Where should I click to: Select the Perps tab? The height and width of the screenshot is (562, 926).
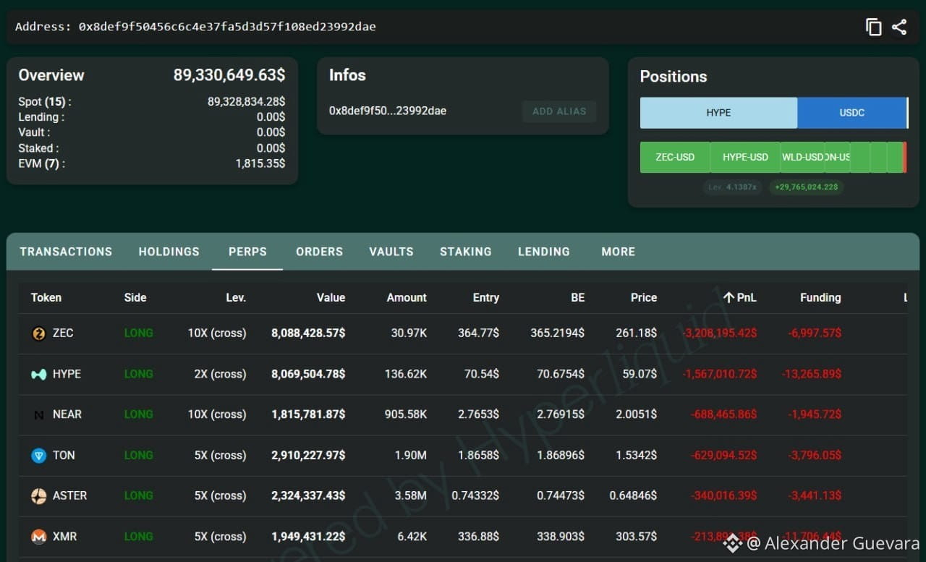pyautogui.click(x=247, y=252)
